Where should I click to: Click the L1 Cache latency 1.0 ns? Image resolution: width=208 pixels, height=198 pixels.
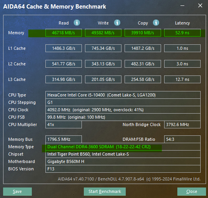pyautogui.click(x=182, y=48)
